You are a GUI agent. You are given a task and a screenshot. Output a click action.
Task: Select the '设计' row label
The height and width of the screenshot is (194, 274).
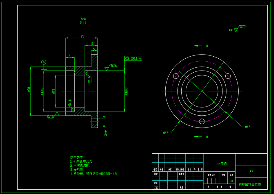point(156,174)
